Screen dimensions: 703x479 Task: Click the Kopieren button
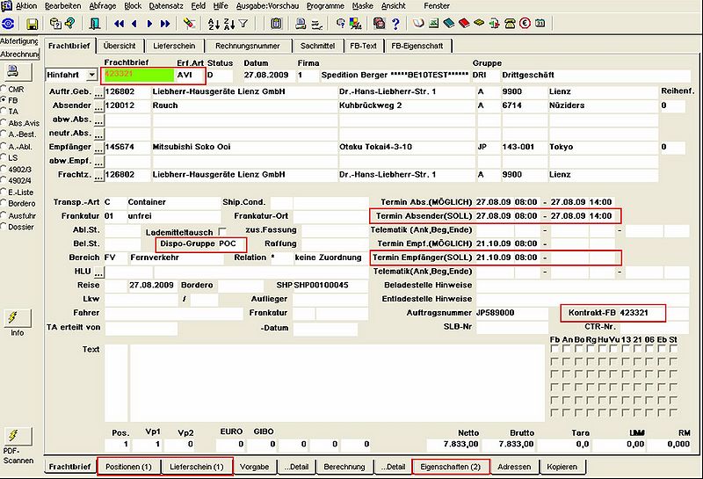pos(562,467)
